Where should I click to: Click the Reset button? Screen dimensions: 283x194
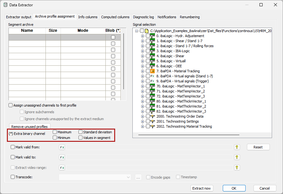[x=258, y=147]
